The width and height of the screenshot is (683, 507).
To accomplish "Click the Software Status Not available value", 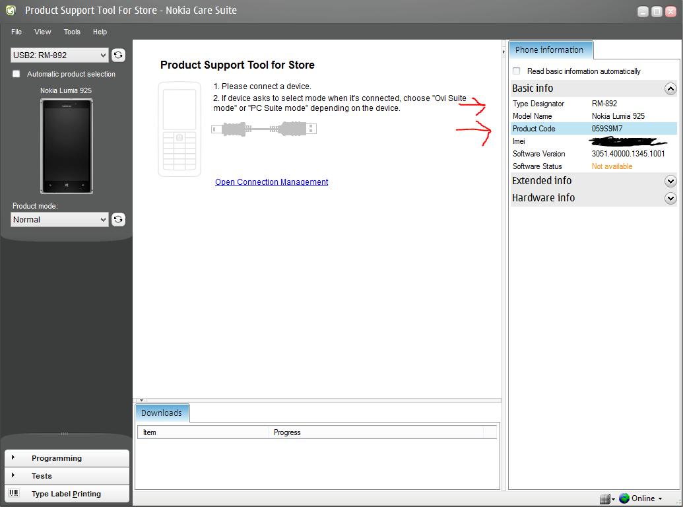I will point(612,166).
